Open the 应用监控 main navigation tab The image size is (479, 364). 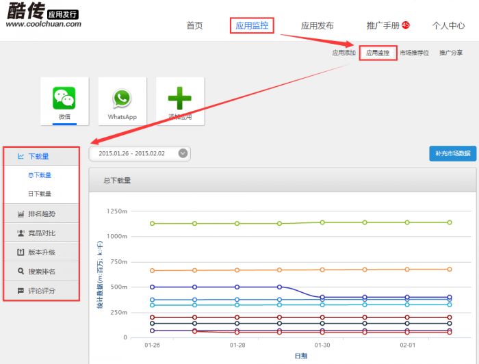[x=252, y=25]
